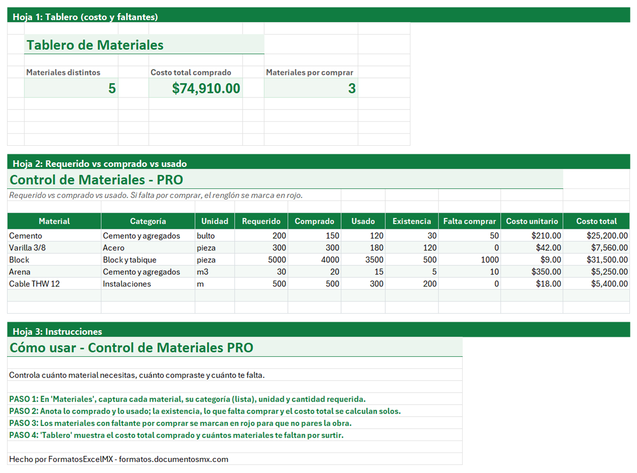Select the Falta comprar value 50 for Cemento
Viewport: 637px width, 473px height.
(x=470, y=236)
